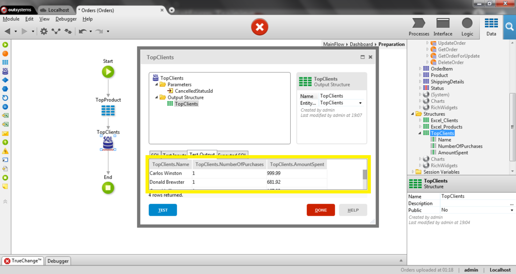
Task: Click the search magnifier icon
Action: [x=509, y=27]
